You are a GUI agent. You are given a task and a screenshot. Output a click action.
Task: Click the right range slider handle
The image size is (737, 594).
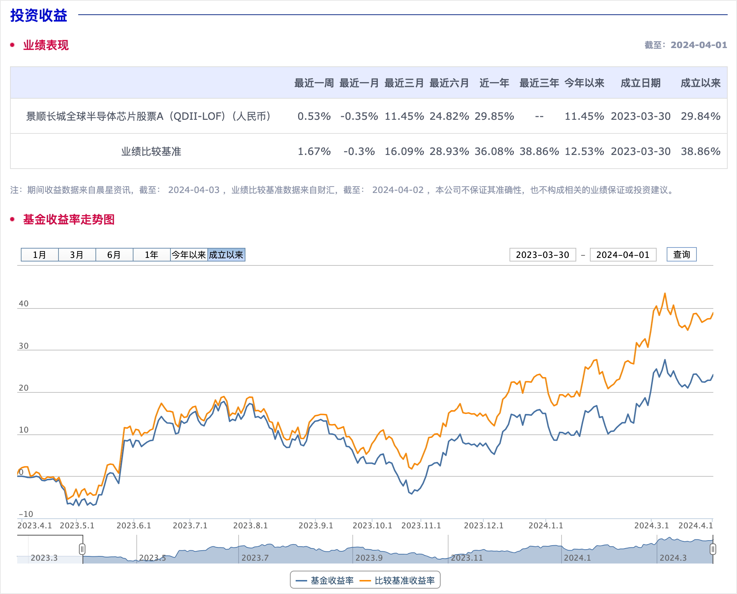[x=713, y=549]
